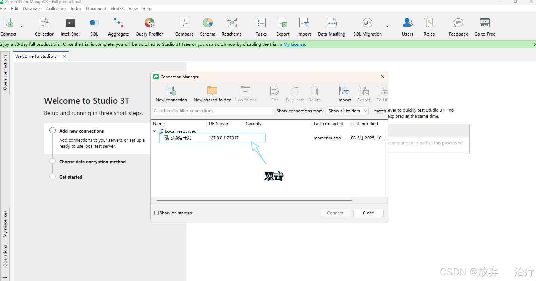Open the Collection toolbar tool

coord(44,23)
